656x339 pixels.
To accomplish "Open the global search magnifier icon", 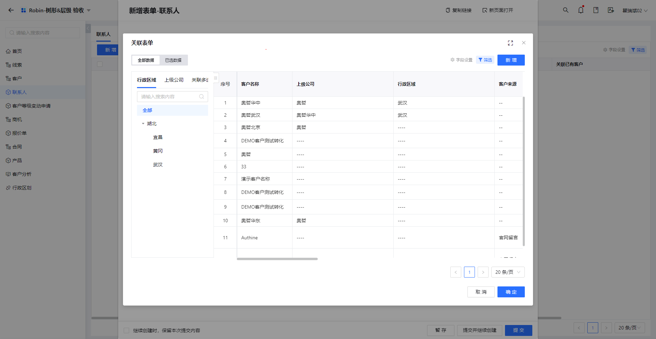I will (566, 10).
